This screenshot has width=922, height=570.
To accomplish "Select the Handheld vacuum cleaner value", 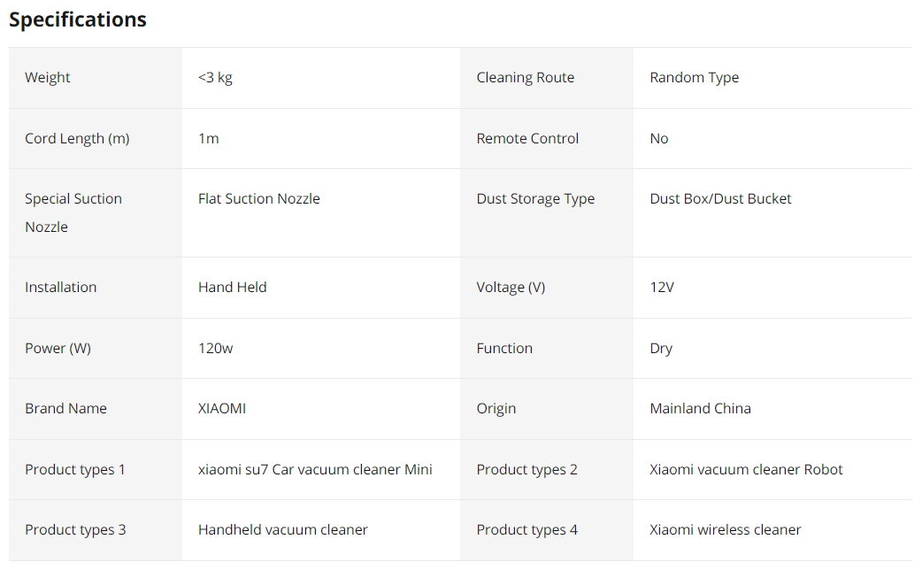I will point(283,529).
